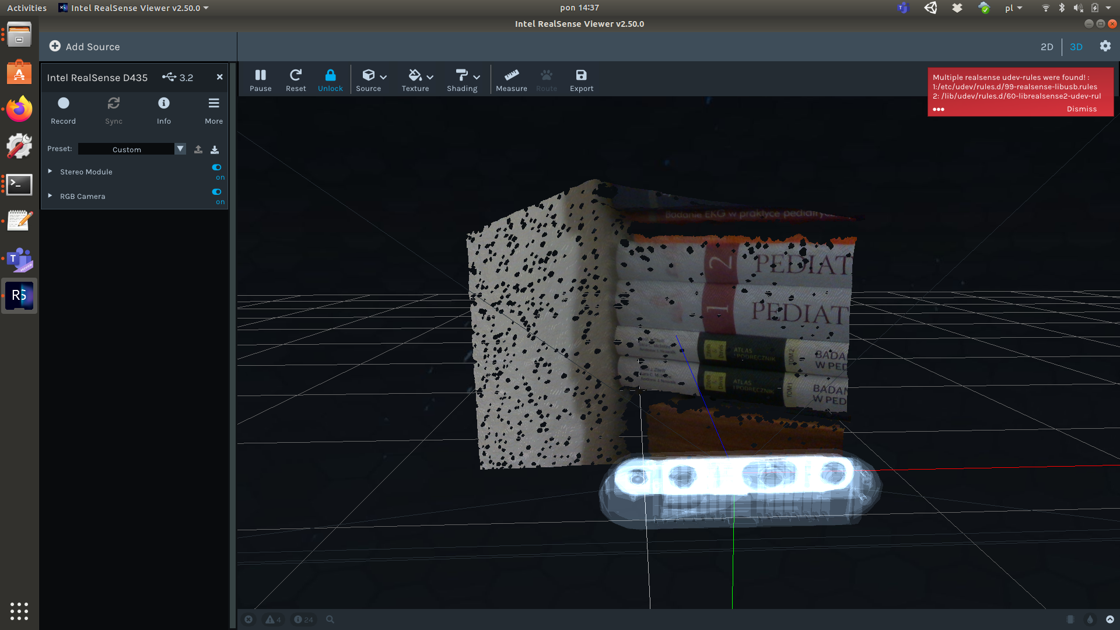
Task: Switch to the 2D view tab
Action: [1047, 47]
